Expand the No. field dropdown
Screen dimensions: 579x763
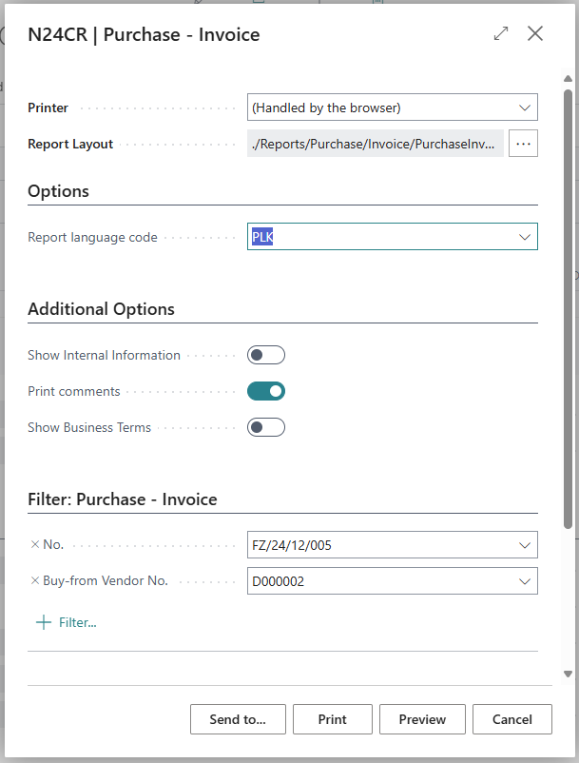pos(524,544)
